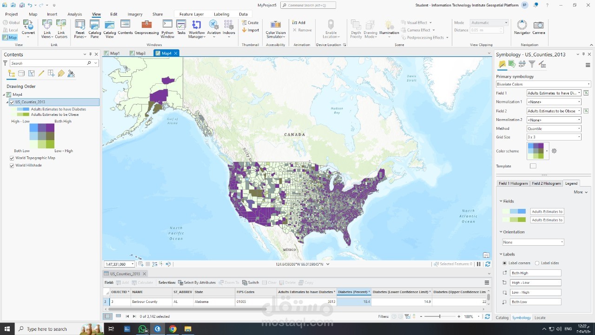Open the Field 2 dropdown
This screenshot has height=335, width=595.
tap(554, 111)
